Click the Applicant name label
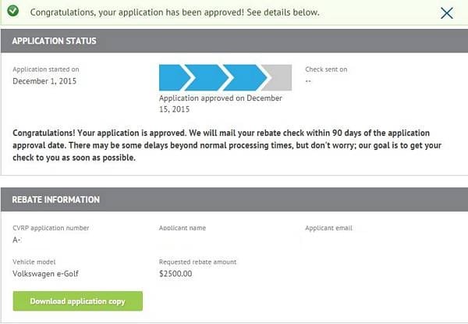Screen dimensions: 468x324 pos(182,228)
